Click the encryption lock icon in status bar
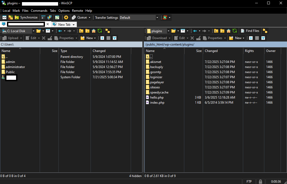287x184 pixels. 260,182
